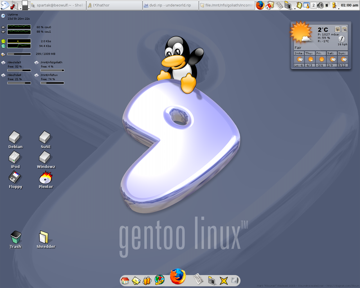Click the /dev/sda3 free space bar

coord(19,70)
